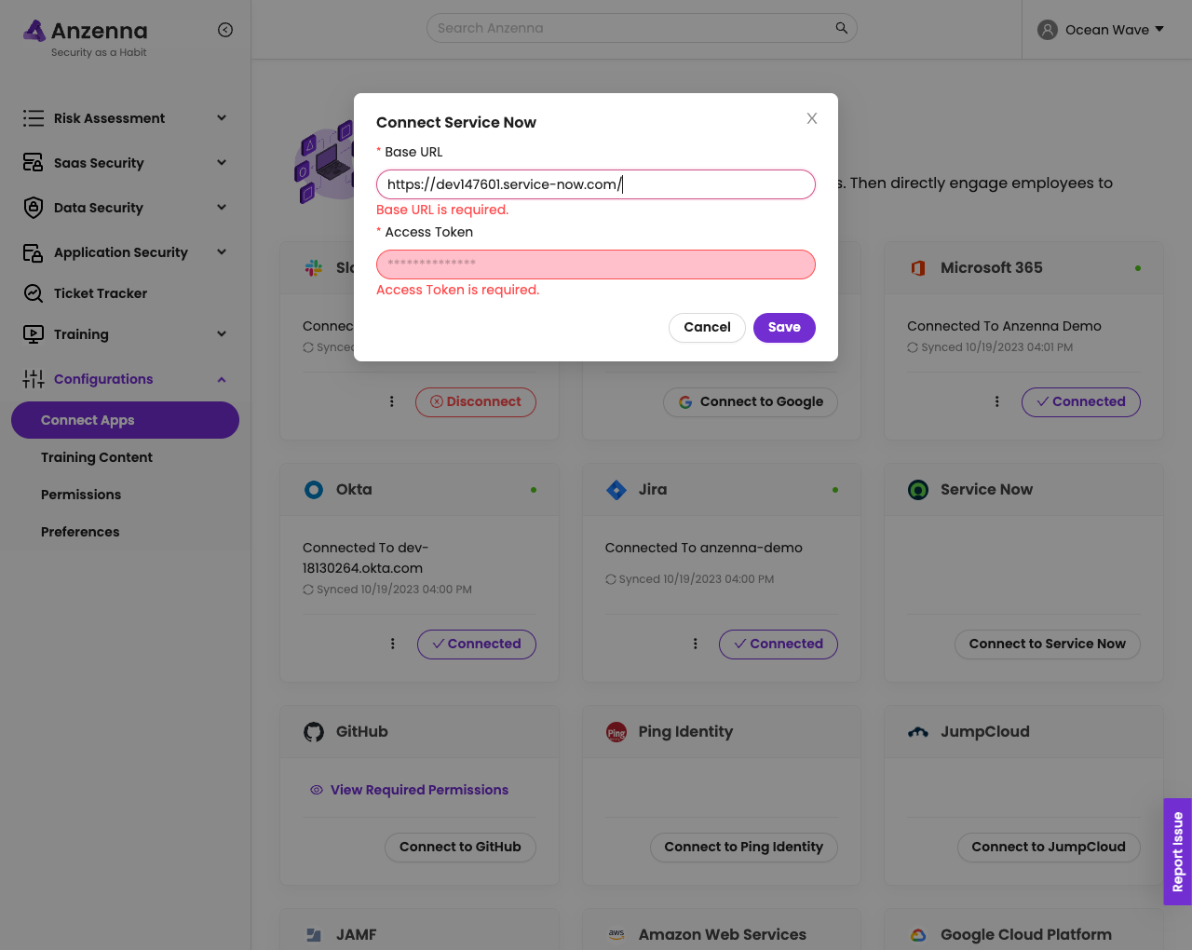This screenshot has height=950, width=1192.
Task: Expand the Risk Assessment menu
Action: click(x=222, y=118)
